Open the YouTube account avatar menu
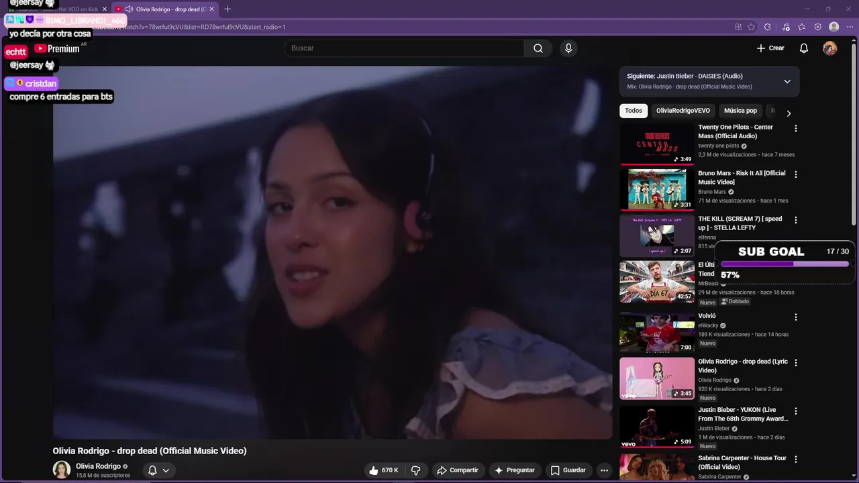 click(830, 48)
